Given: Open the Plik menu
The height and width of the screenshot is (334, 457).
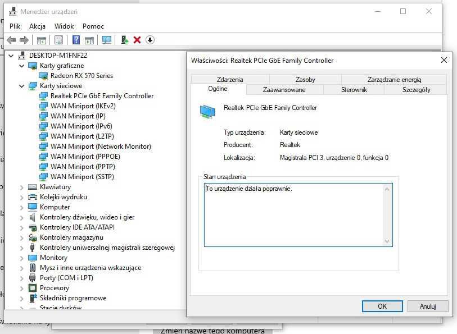Looking at the screenshot, I should click(15, 26).
